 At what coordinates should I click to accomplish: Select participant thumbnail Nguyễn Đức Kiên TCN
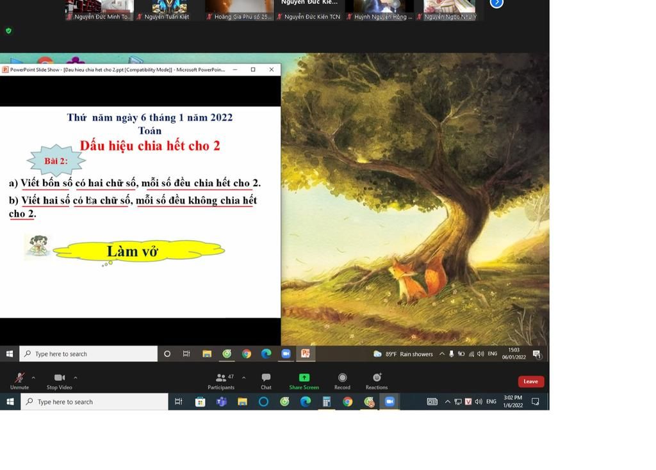click(309, 10)
